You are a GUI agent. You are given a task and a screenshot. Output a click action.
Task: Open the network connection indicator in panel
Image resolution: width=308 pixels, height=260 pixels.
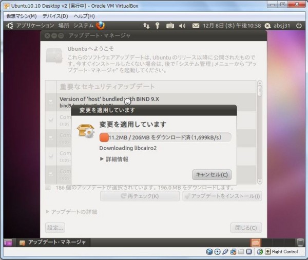click(146, 26)
